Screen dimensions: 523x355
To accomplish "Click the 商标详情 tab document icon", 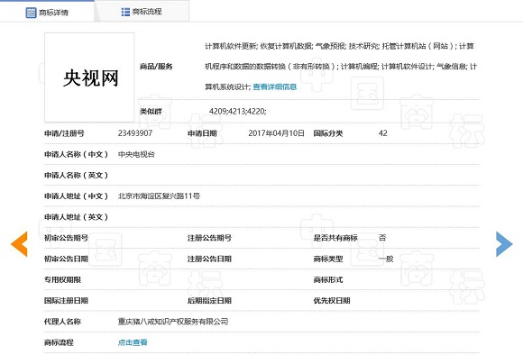I will click(31, 13).
